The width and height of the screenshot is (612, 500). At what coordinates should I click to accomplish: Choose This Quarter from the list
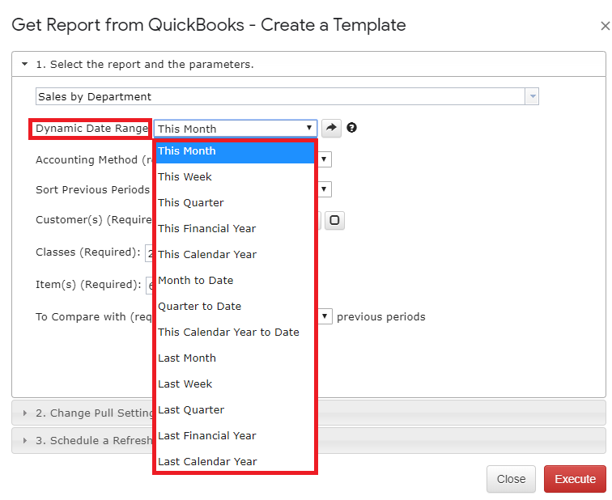click(x=235, y=203)
